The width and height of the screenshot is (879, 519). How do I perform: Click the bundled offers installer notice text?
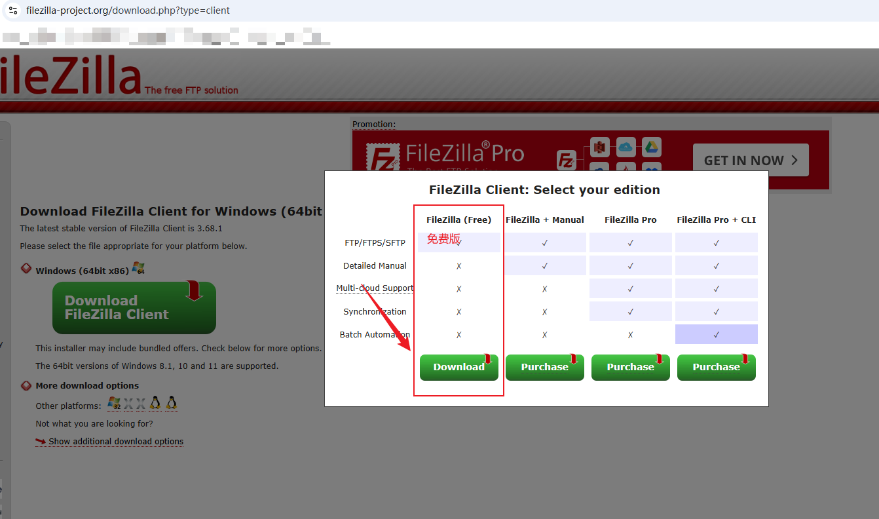(178, 349)
